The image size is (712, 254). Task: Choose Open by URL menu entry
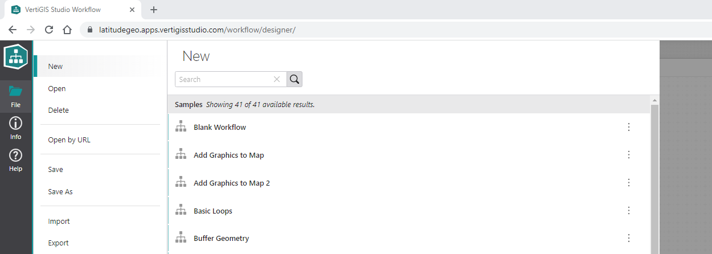69,140
